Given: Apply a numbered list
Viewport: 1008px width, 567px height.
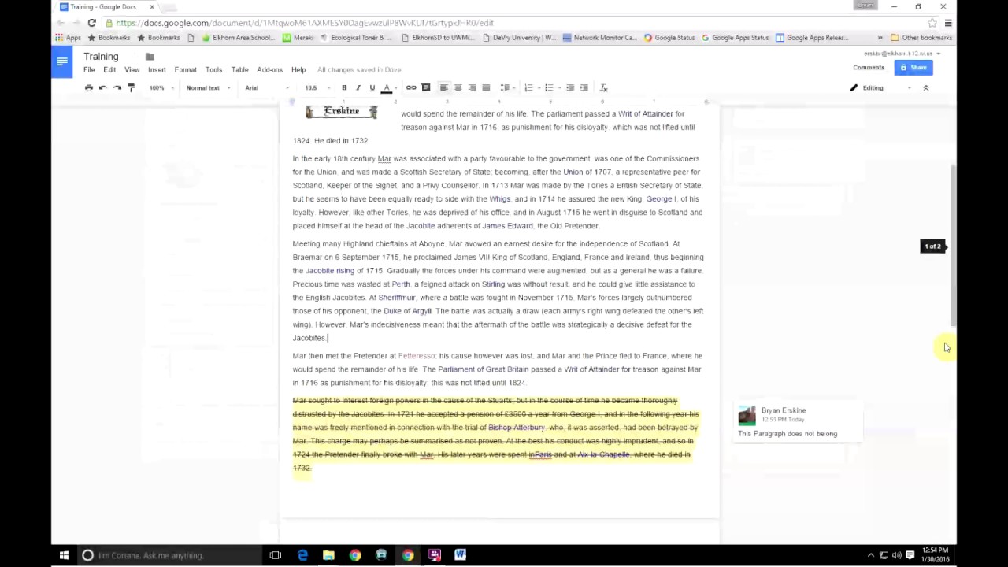Looking at the screenshot, I should point(530,87).
